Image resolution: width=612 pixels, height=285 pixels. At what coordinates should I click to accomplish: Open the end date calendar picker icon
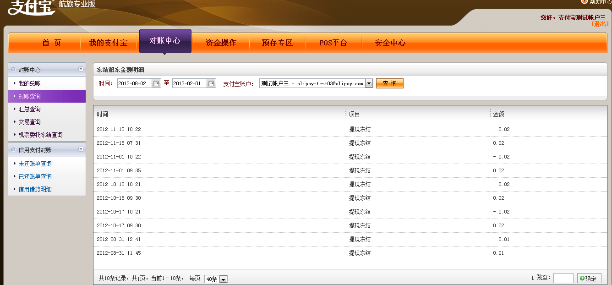click(x=211, y=83)
